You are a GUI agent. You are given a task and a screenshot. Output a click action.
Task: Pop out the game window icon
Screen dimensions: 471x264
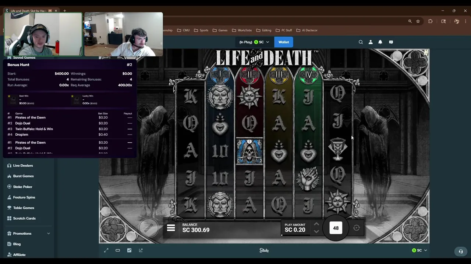(141, 250)
